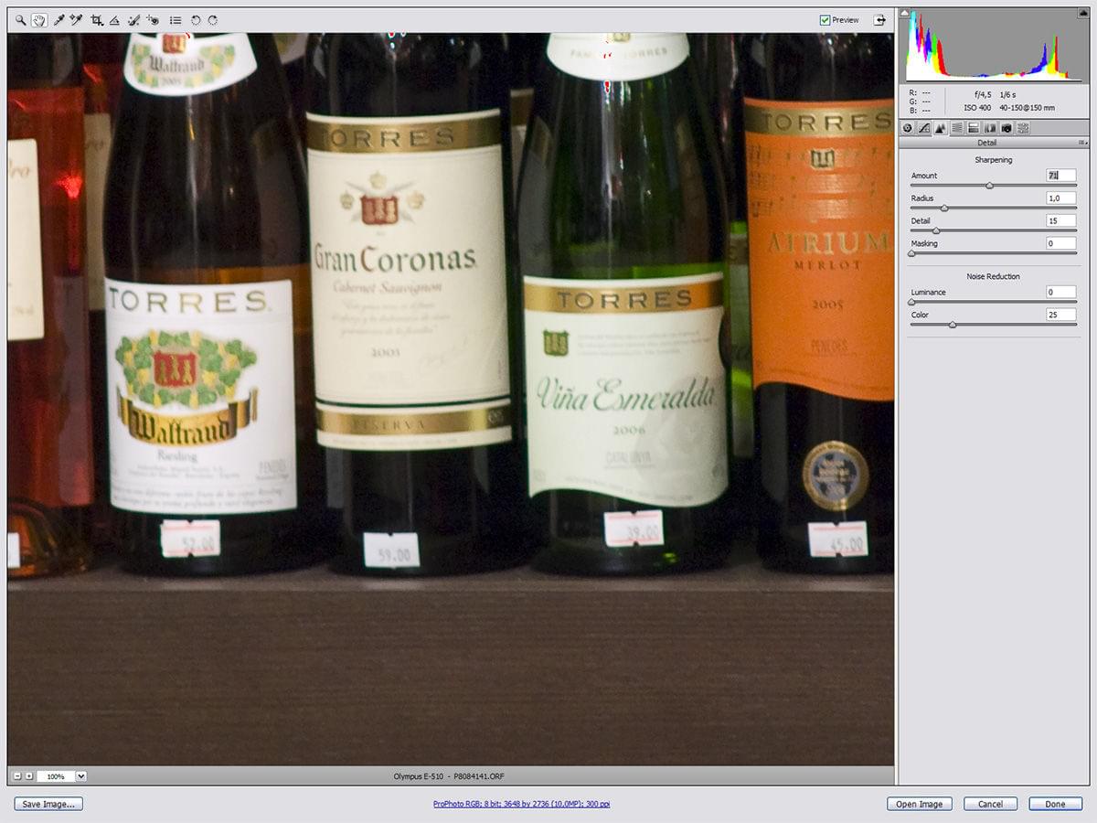
Task: Click the Masking value field
Action: 1060,243
